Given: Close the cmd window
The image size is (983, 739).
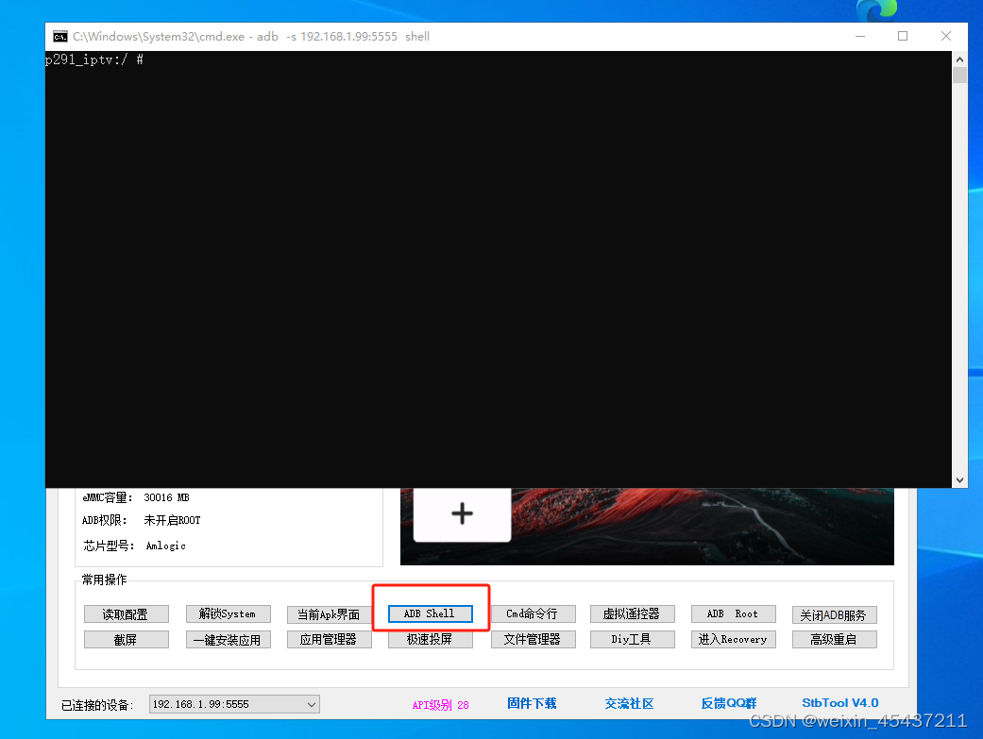Looking at the screenshot, I should click(x=946, y=37).
